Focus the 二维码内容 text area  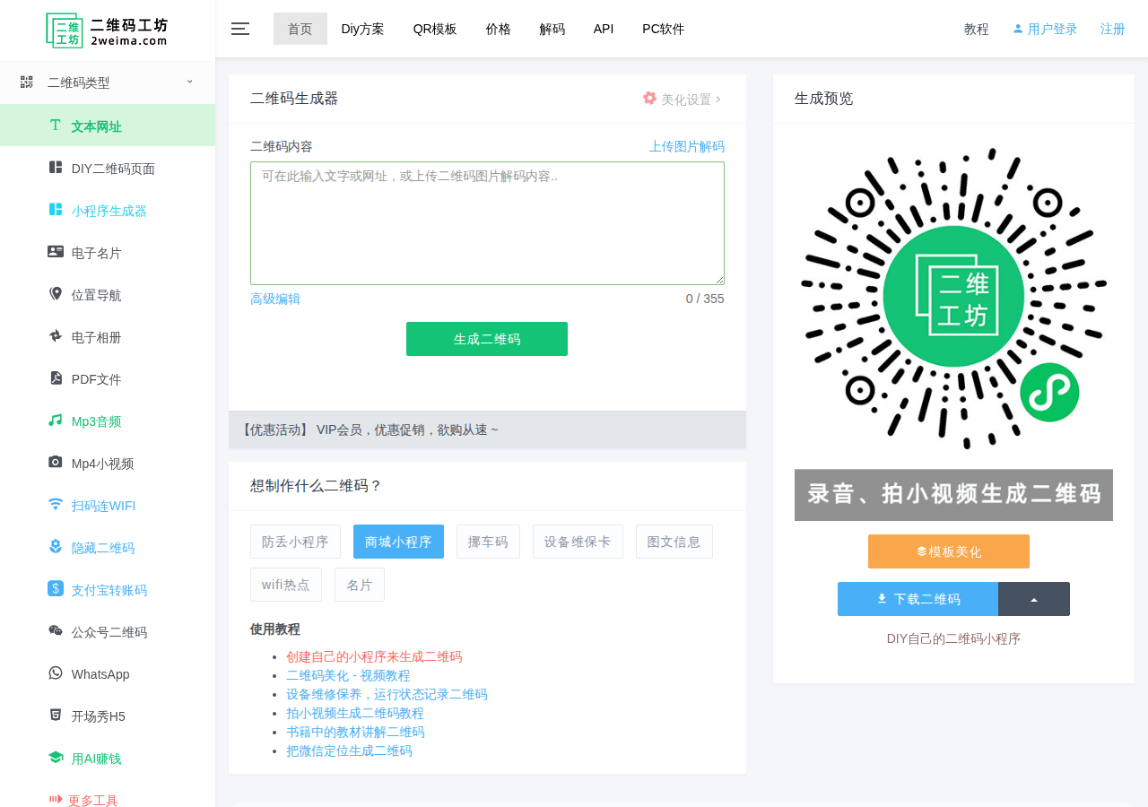487,223
